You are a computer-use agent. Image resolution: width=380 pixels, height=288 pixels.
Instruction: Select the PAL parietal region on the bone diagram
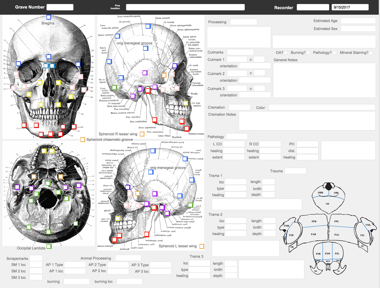[x=337, y=235]
